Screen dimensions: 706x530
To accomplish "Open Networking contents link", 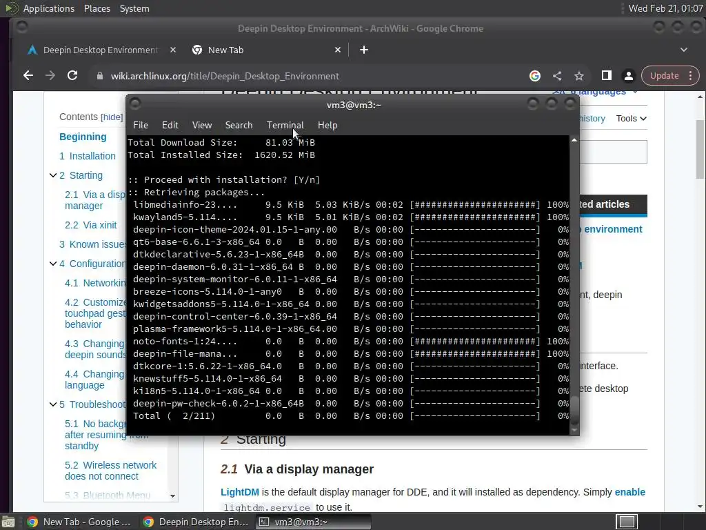I will pos(95,283).
